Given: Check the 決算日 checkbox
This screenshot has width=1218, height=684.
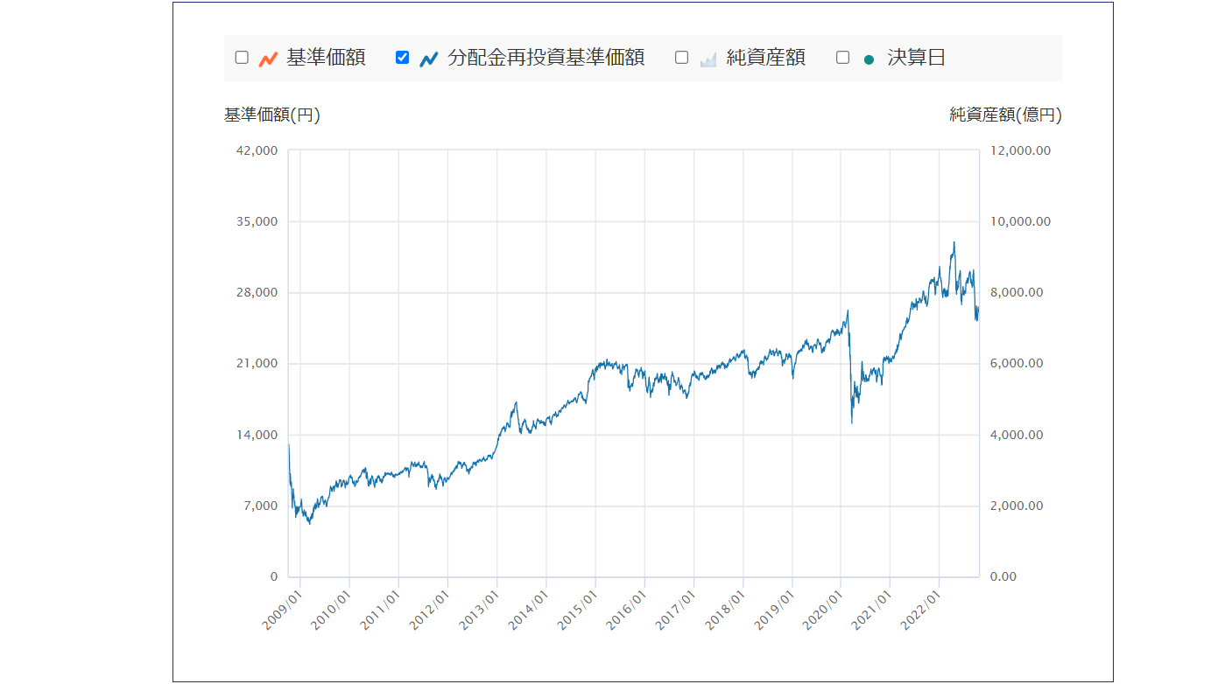Looking at the screenshot, I should [843, 58].
